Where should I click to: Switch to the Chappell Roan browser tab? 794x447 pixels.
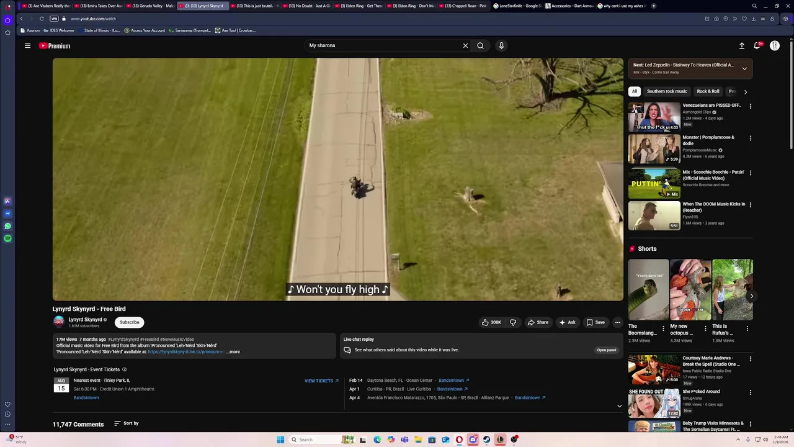[x=464, y=6]
